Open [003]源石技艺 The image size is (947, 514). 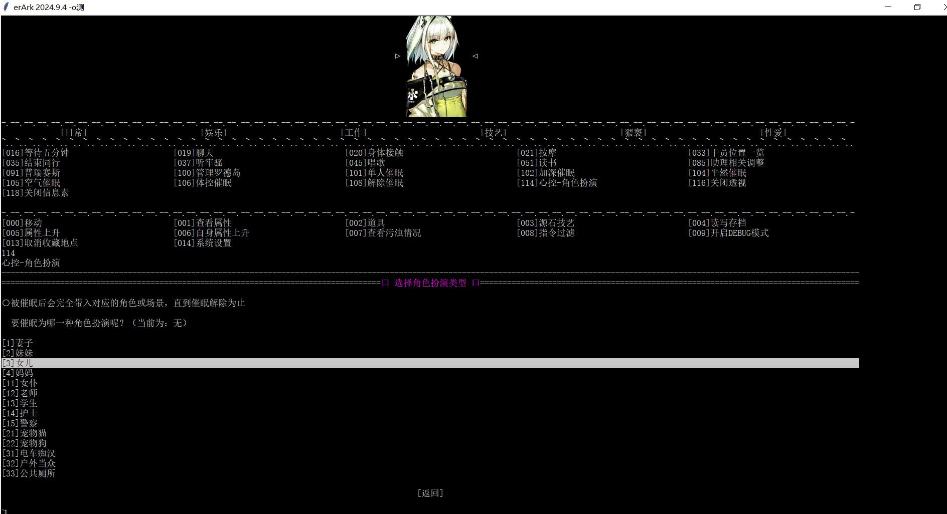point(546,223)
